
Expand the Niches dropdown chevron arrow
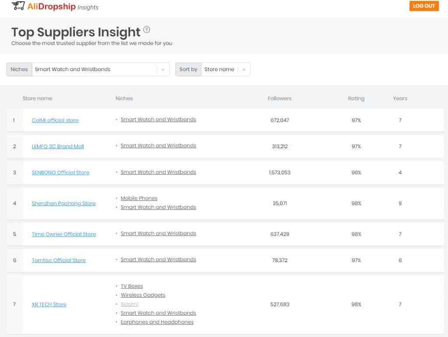[x=163, y=70]
